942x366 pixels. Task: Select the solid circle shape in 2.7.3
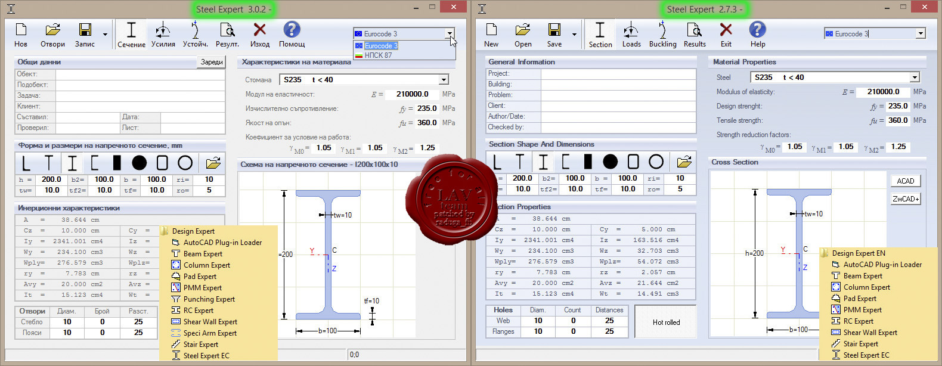coord(611,162)
